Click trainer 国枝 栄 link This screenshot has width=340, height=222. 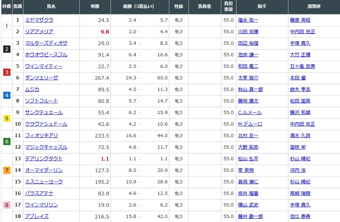coord(297,147)
